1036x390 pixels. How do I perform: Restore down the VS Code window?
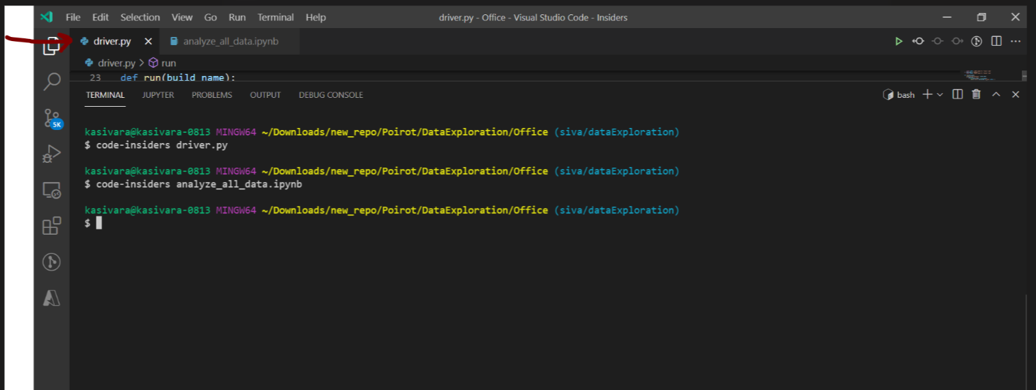click(981, 17)
